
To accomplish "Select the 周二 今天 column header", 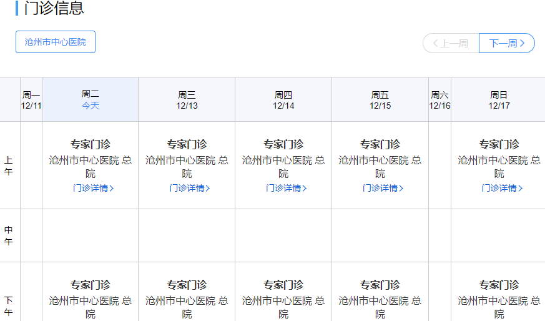I will [x=91, y=99].
